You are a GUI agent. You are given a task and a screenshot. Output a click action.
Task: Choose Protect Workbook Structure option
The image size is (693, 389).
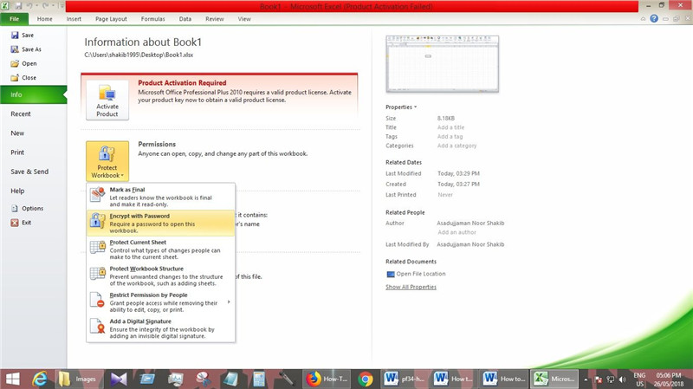(160, 276)
